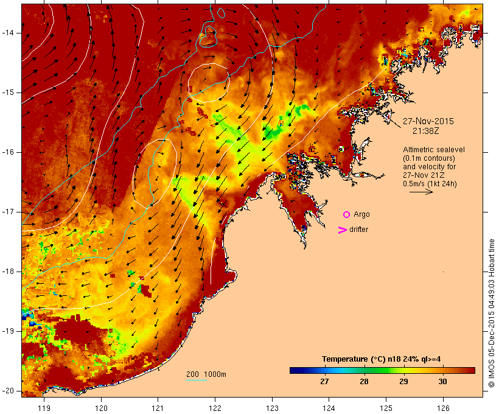Image resolution: width=499 pixels, height=414 pixels.
Task: Click the 123 longitude axis label
Action: (x=272, y=408)
